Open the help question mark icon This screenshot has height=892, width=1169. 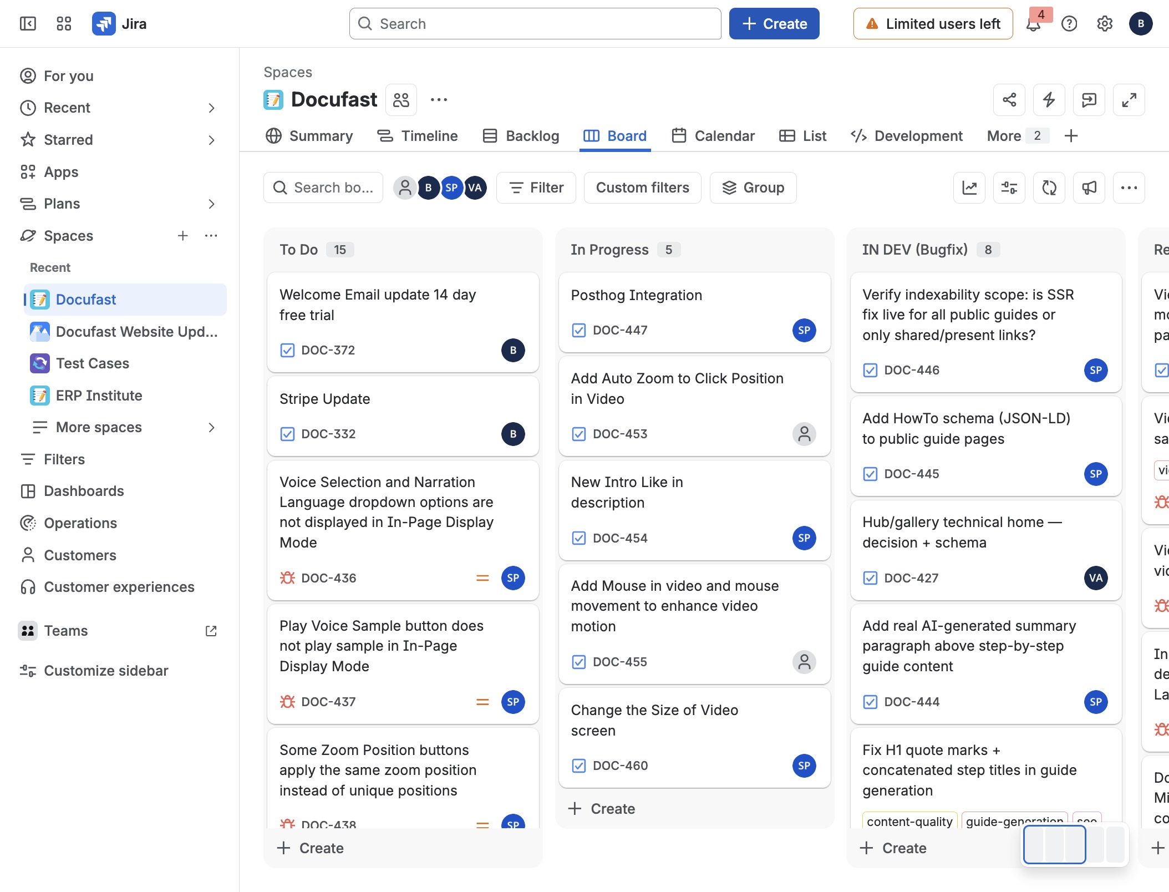(x=1069, y=23)
